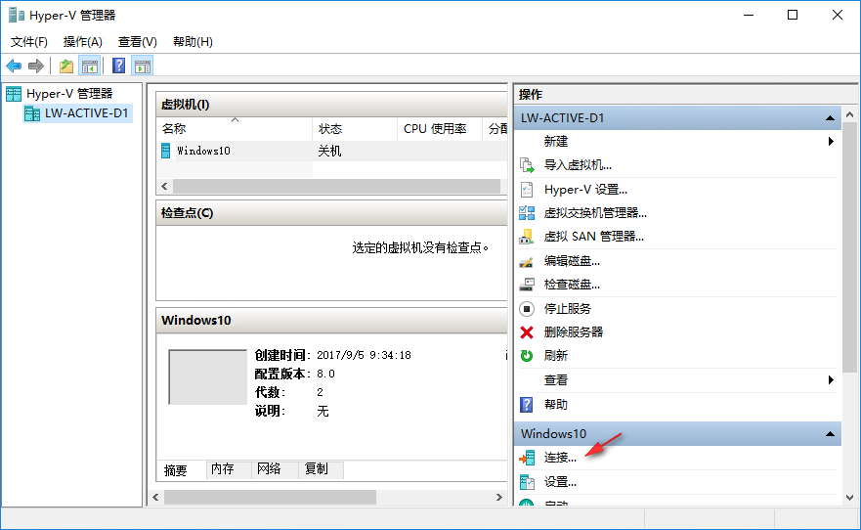The image size is (861, 530).
Task: Click the Windows10 virtual machine row icon
Action: coord(166,151)
